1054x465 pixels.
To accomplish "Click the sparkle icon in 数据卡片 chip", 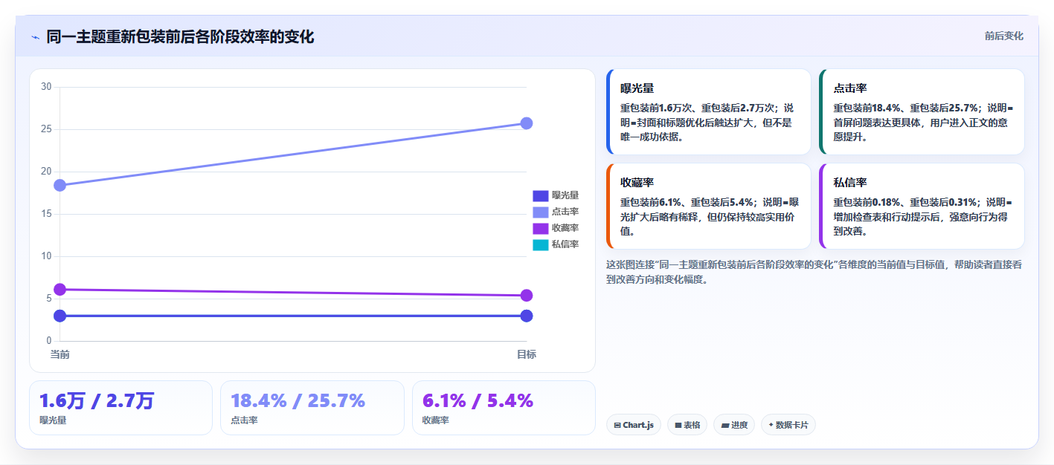I will click(771, 426).
